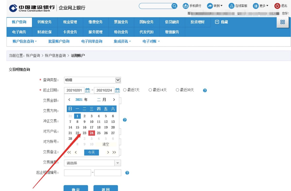Open the start date calendar icon
Image resolution: width=291 pixels, height=191 pixels.
[x=88, y=90]
